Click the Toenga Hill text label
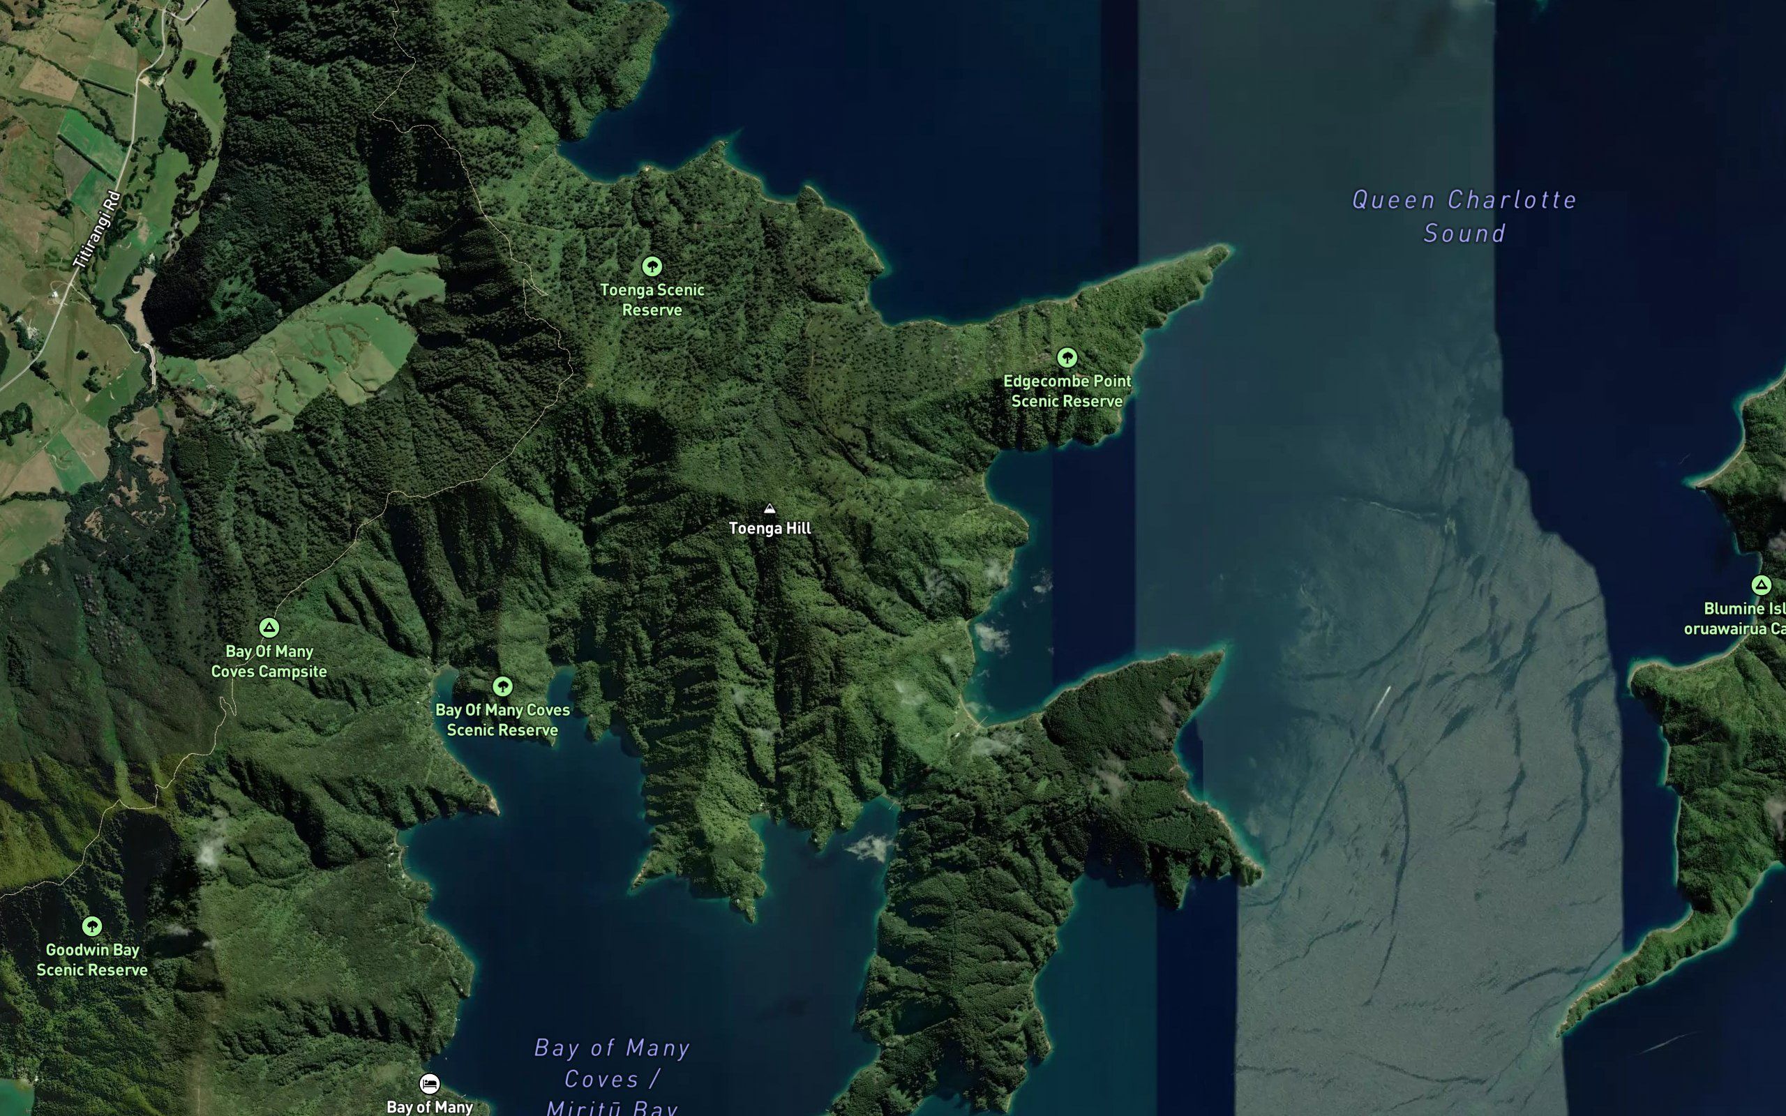This screenshot has height=1116, width=1786. [770, 529]
